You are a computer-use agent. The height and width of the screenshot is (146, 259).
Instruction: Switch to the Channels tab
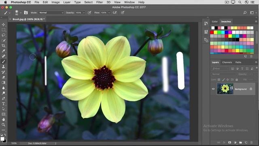coord(227,62)
